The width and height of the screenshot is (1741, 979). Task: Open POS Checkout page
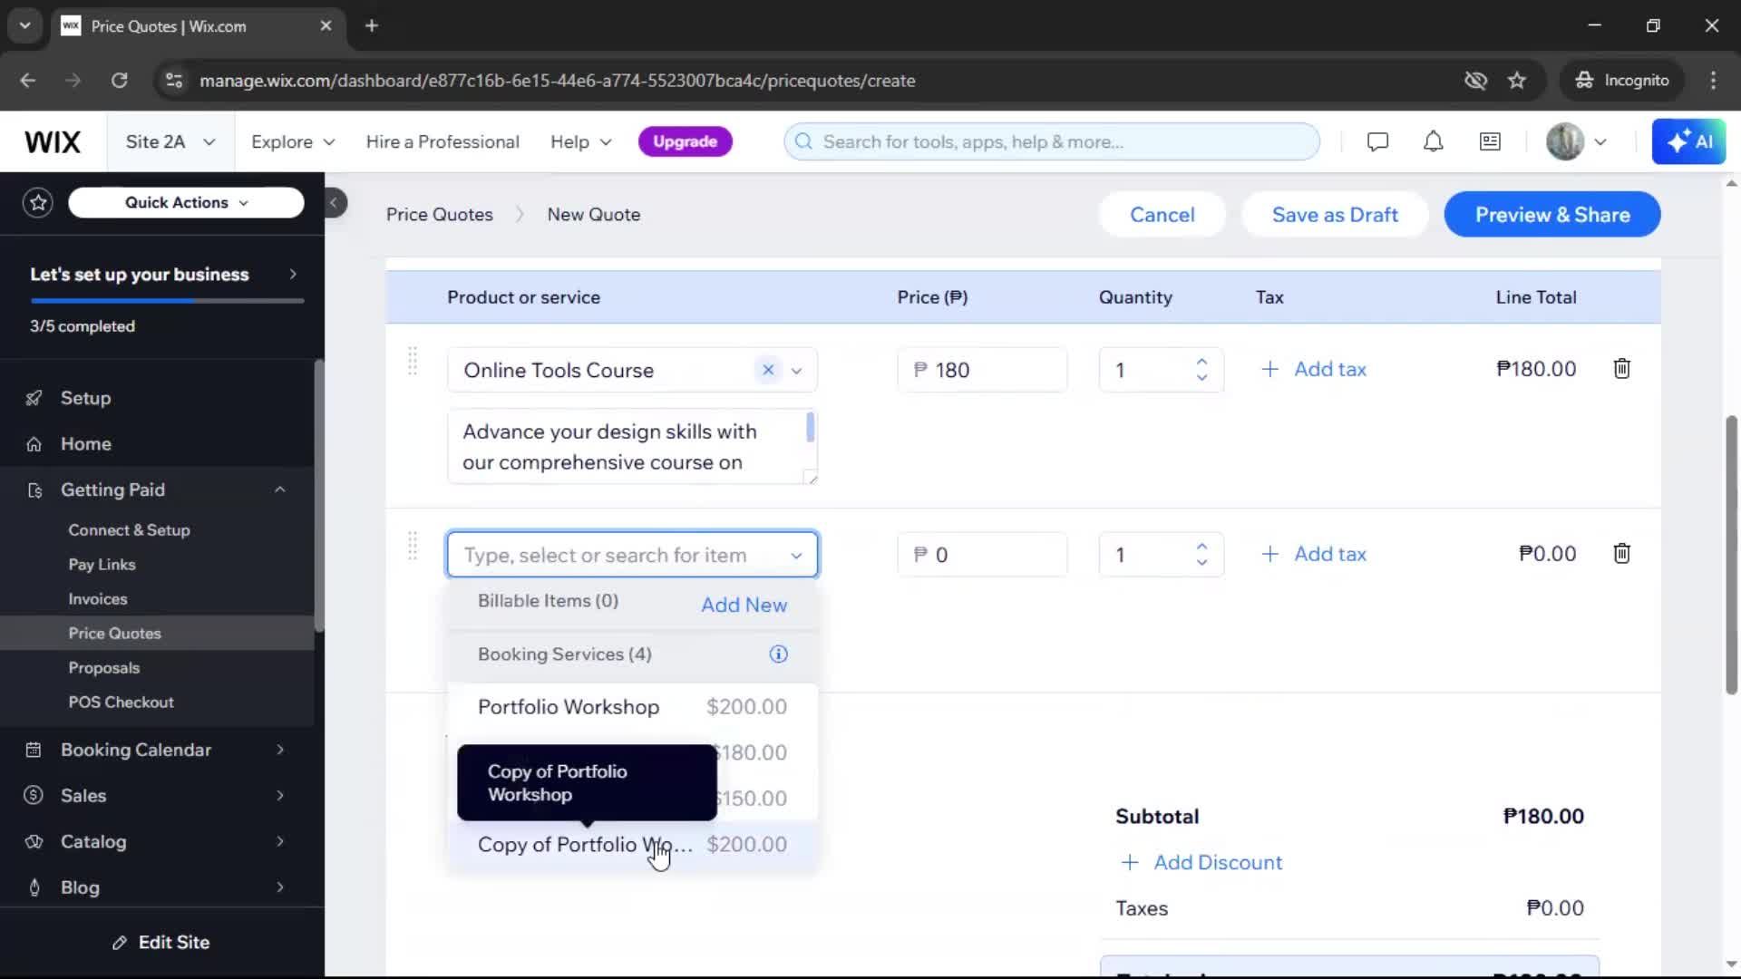tap(121, 703)
